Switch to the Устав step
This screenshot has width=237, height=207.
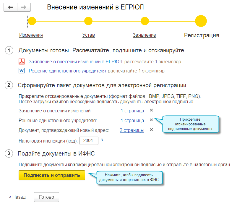(x=88, y=35)
